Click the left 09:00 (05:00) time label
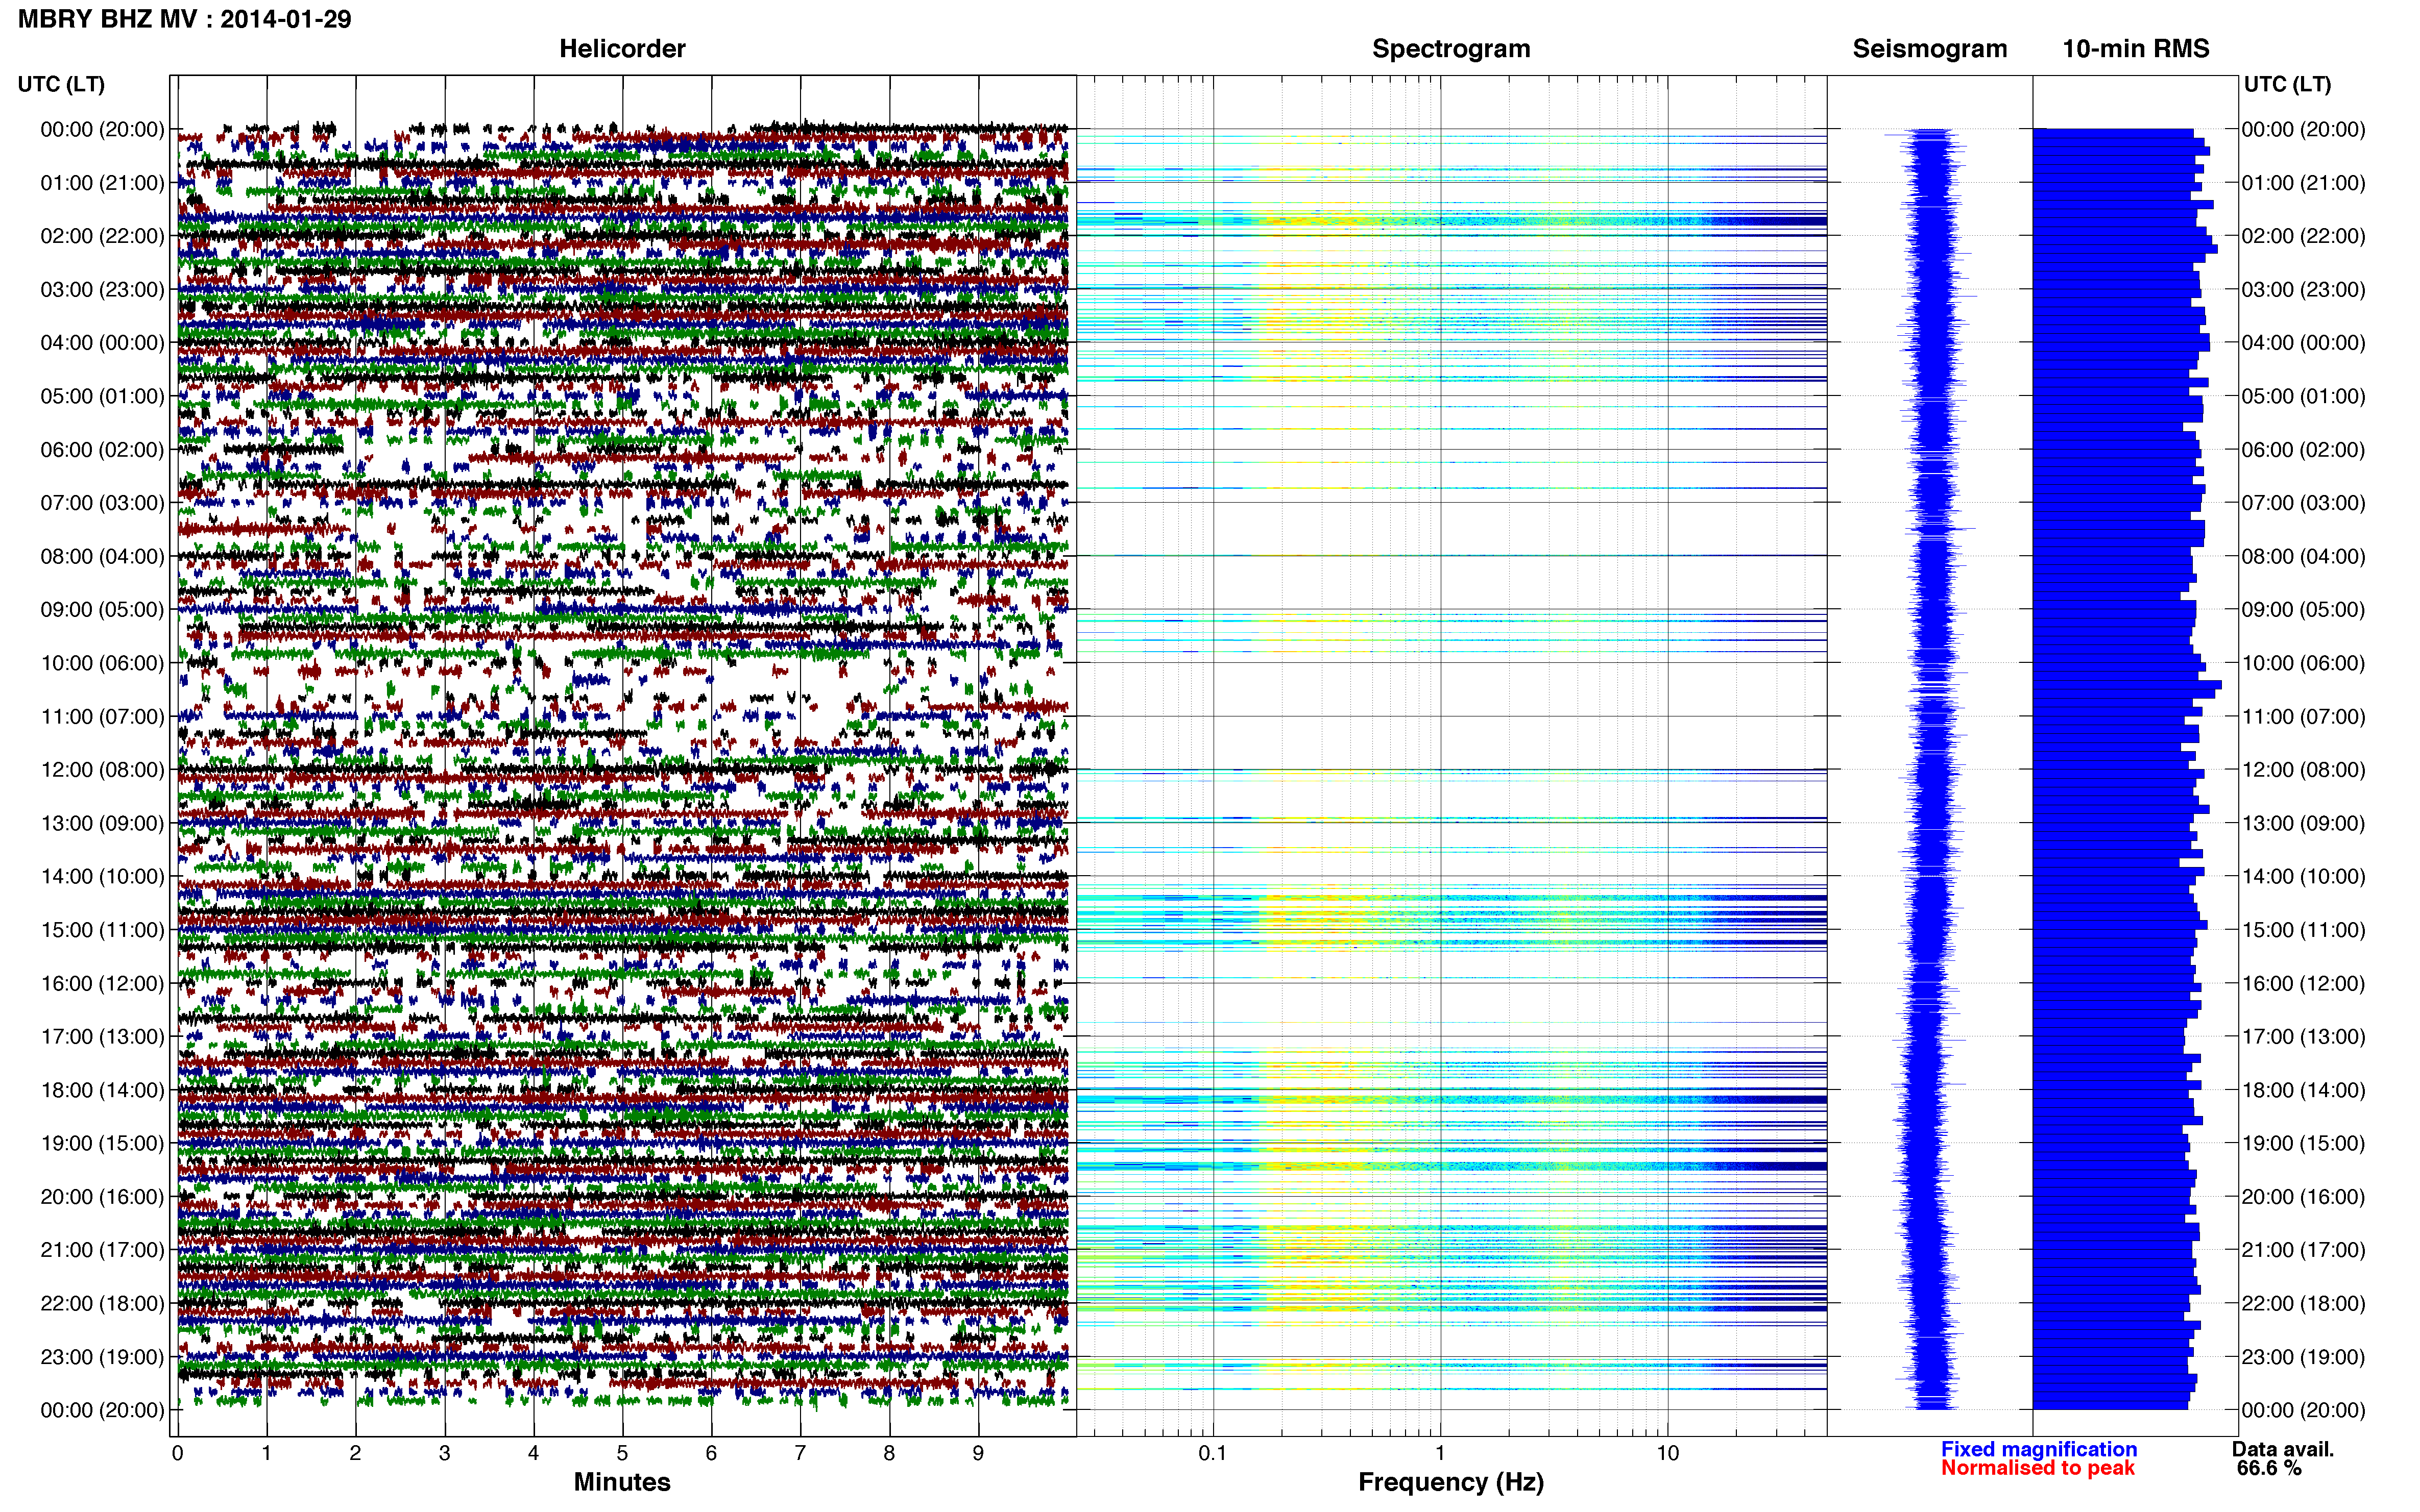This screenshot has height=1512, width=2420. click(102, 609)
